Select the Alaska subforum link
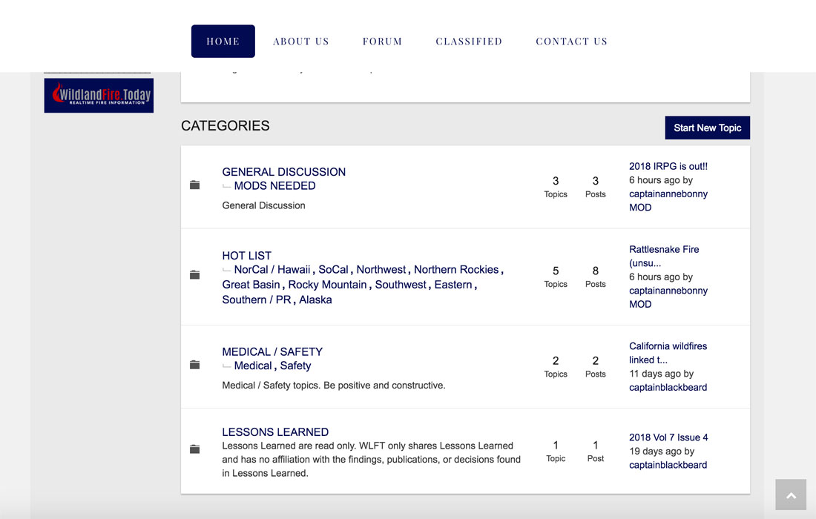 point(315,300)
